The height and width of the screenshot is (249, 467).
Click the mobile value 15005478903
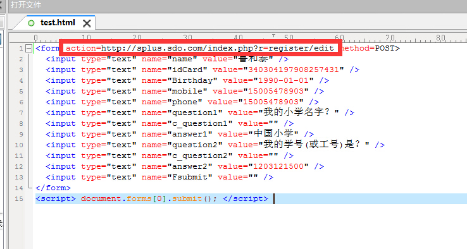click(276, 91)
